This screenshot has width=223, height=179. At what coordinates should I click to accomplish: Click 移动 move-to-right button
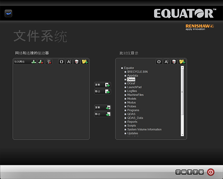click(x=102, y=91)
